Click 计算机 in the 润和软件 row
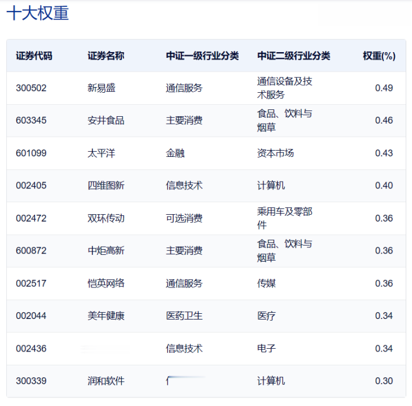 271,381
